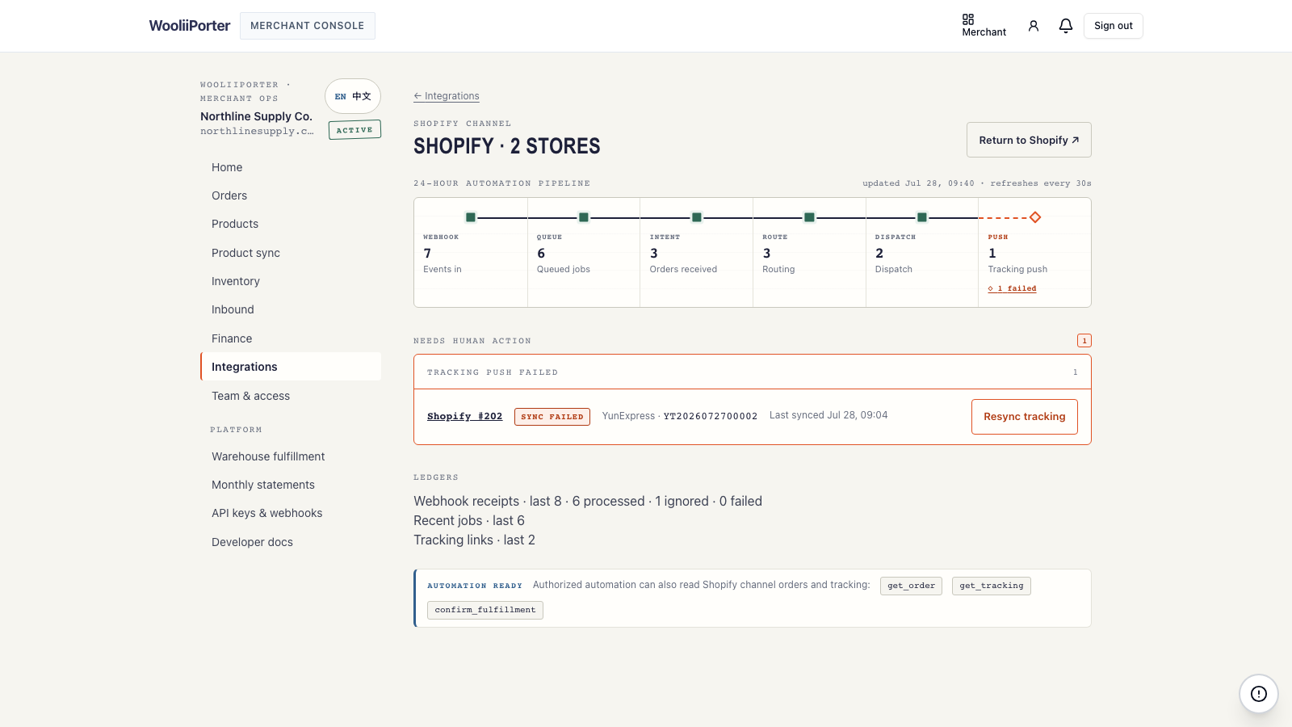Switch the language toggle to 中文
The image size is (1292, 727).
pos(362,96)
